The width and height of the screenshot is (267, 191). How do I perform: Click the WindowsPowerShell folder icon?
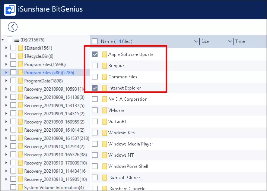coord(105,166)
